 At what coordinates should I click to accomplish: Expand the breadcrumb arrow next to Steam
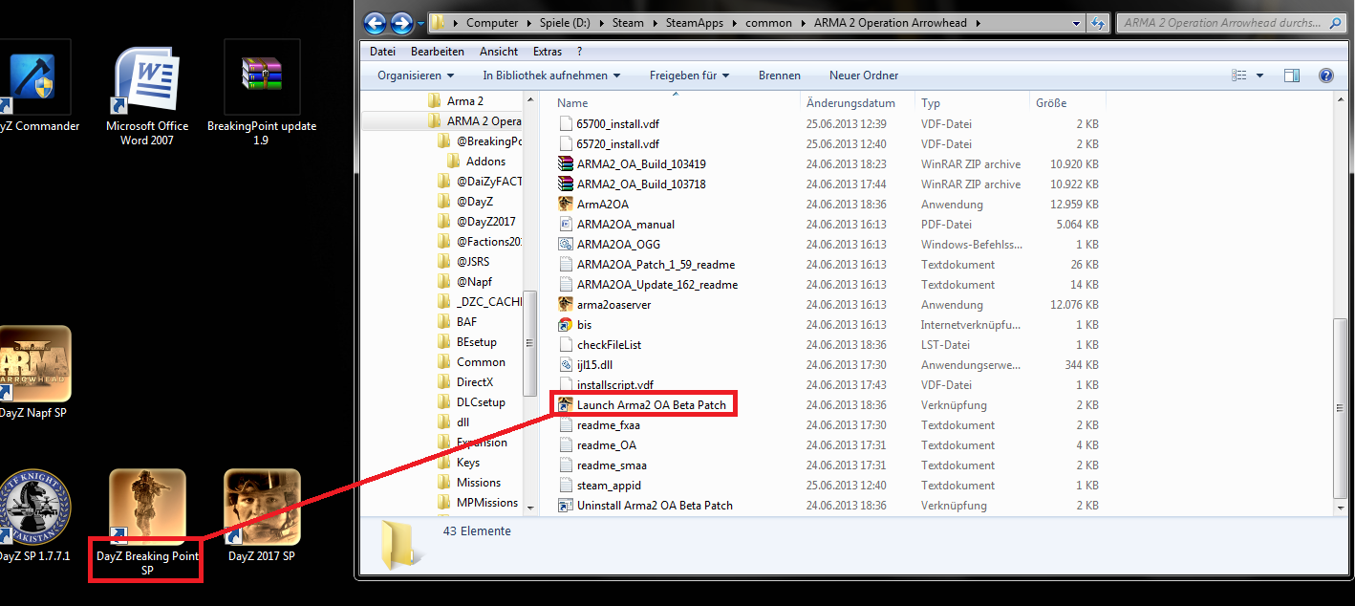pos(654,22)
